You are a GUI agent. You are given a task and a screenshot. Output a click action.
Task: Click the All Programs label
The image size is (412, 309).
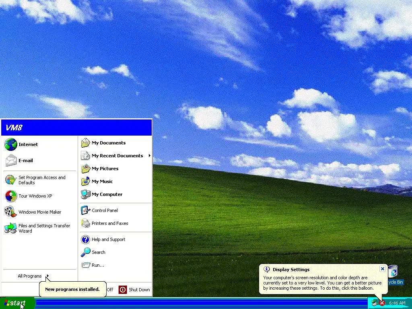[30, 276]
